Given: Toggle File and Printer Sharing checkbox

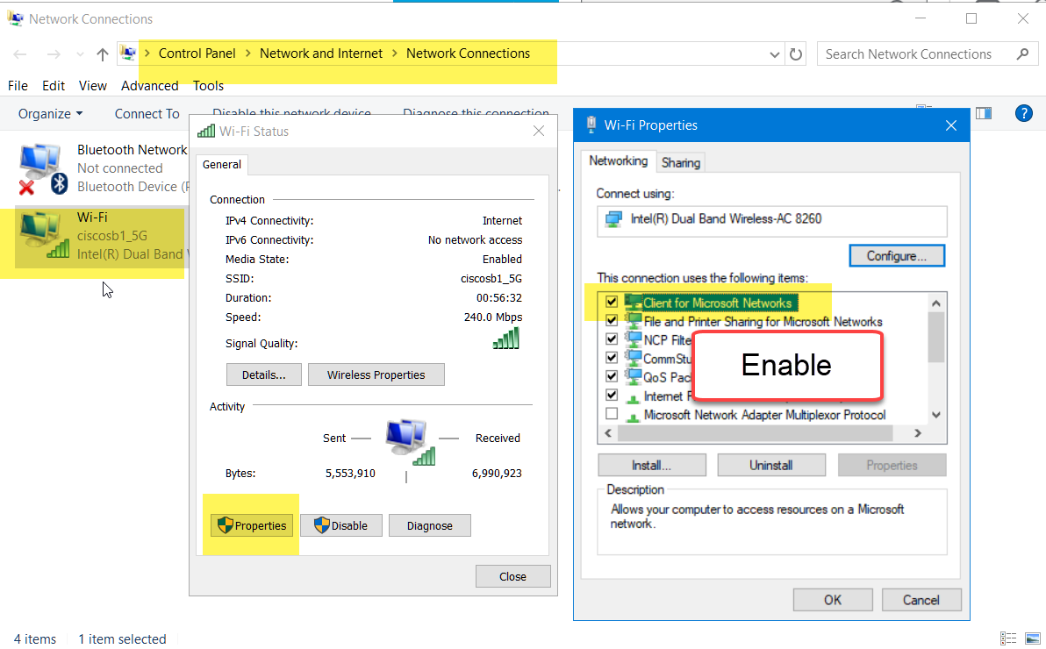Looking at the screenshot, I should [x=611, y=320].
